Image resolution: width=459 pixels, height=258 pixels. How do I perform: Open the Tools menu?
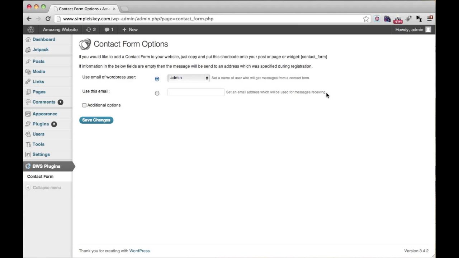[x=38, y=144]
